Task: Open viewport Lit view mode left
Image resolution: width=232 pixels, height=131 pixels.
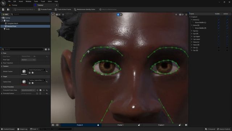Action: click(x=58, y=15)
